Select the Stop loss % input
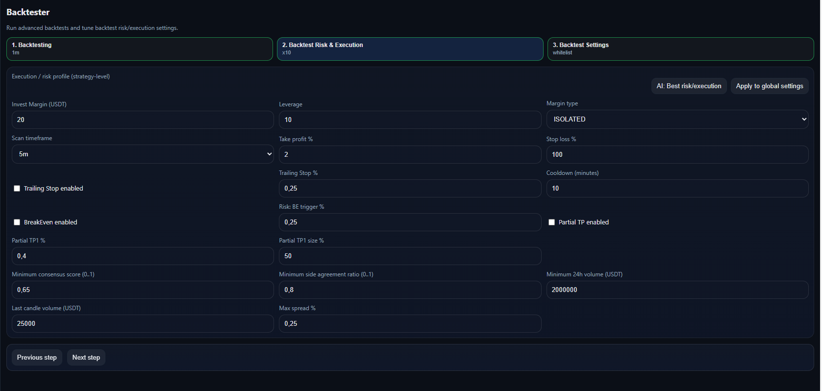 pos(677,155)
